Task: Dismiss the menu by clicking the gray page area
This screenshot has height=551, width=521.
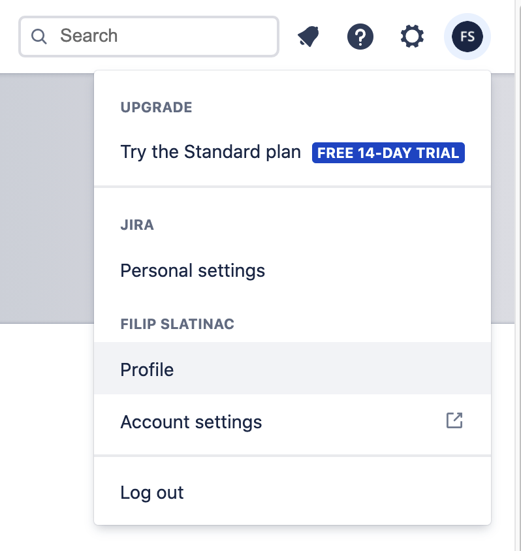Action: point(47,198)
